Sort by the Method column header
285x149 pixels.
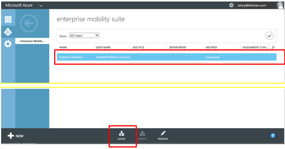click(x=211, y=47)
